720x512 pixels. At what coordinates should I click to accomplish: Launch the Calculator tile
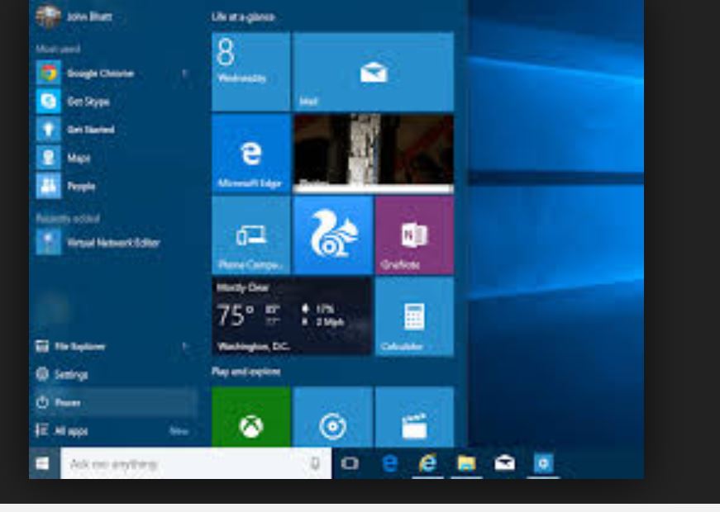point(413,316)
